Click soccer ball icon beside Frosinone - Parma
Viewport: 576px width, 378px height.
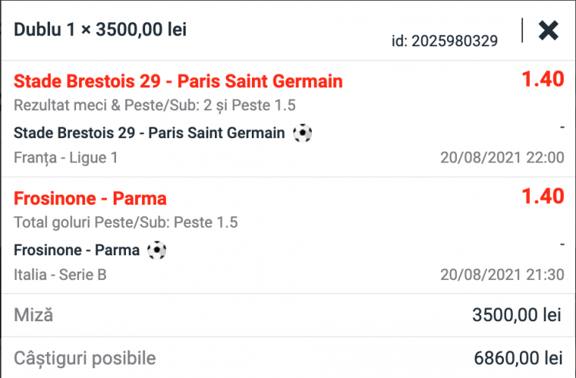pos(157,250)
